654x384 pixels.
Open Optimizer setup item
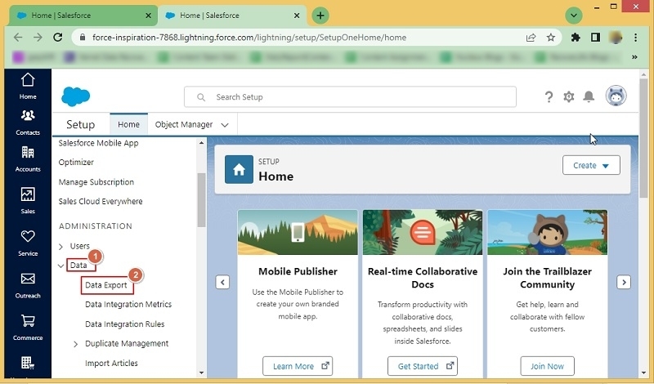click(76, 163)
